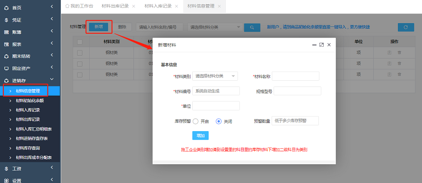
Task: Tick checkbox of first 钢材类 row
Action: (x=79, y=53)
